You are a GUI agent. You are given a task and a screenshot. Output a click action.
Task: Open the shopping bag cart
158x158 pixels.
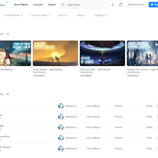pyautogui.click(x=121, y=5)
